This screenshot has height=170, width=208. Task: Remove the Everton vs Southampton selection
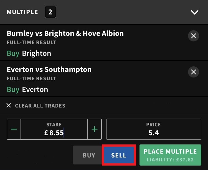tap(194, 72)
